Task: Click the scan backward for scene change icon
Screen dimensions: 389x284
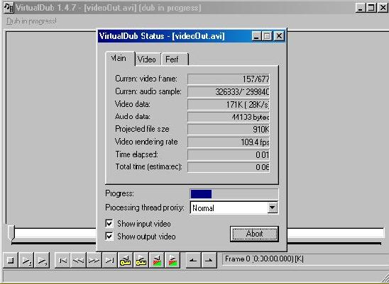Action: [x=157, y=260]
